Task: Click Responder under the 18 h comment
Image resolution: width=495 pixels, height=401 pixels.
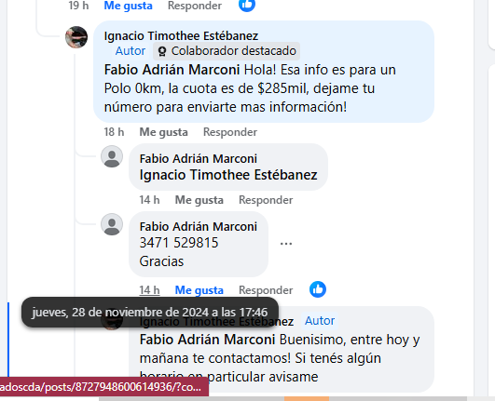Action: pos(230,132)
